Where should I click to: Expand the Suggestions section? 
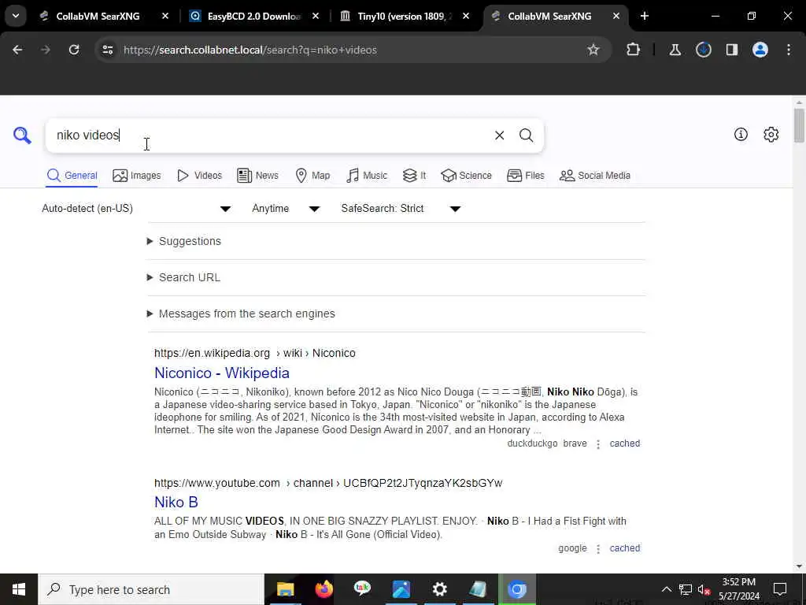pyautogui.click(x=184, y=241)
